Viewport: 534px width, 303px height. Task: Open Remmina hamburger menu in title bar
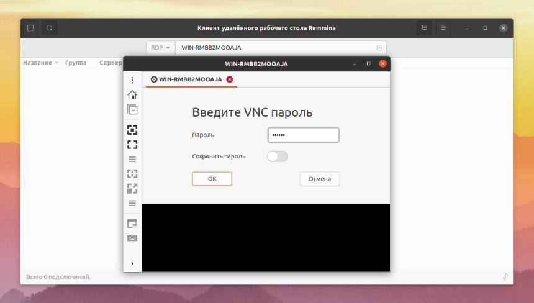[x=443, y=28]
